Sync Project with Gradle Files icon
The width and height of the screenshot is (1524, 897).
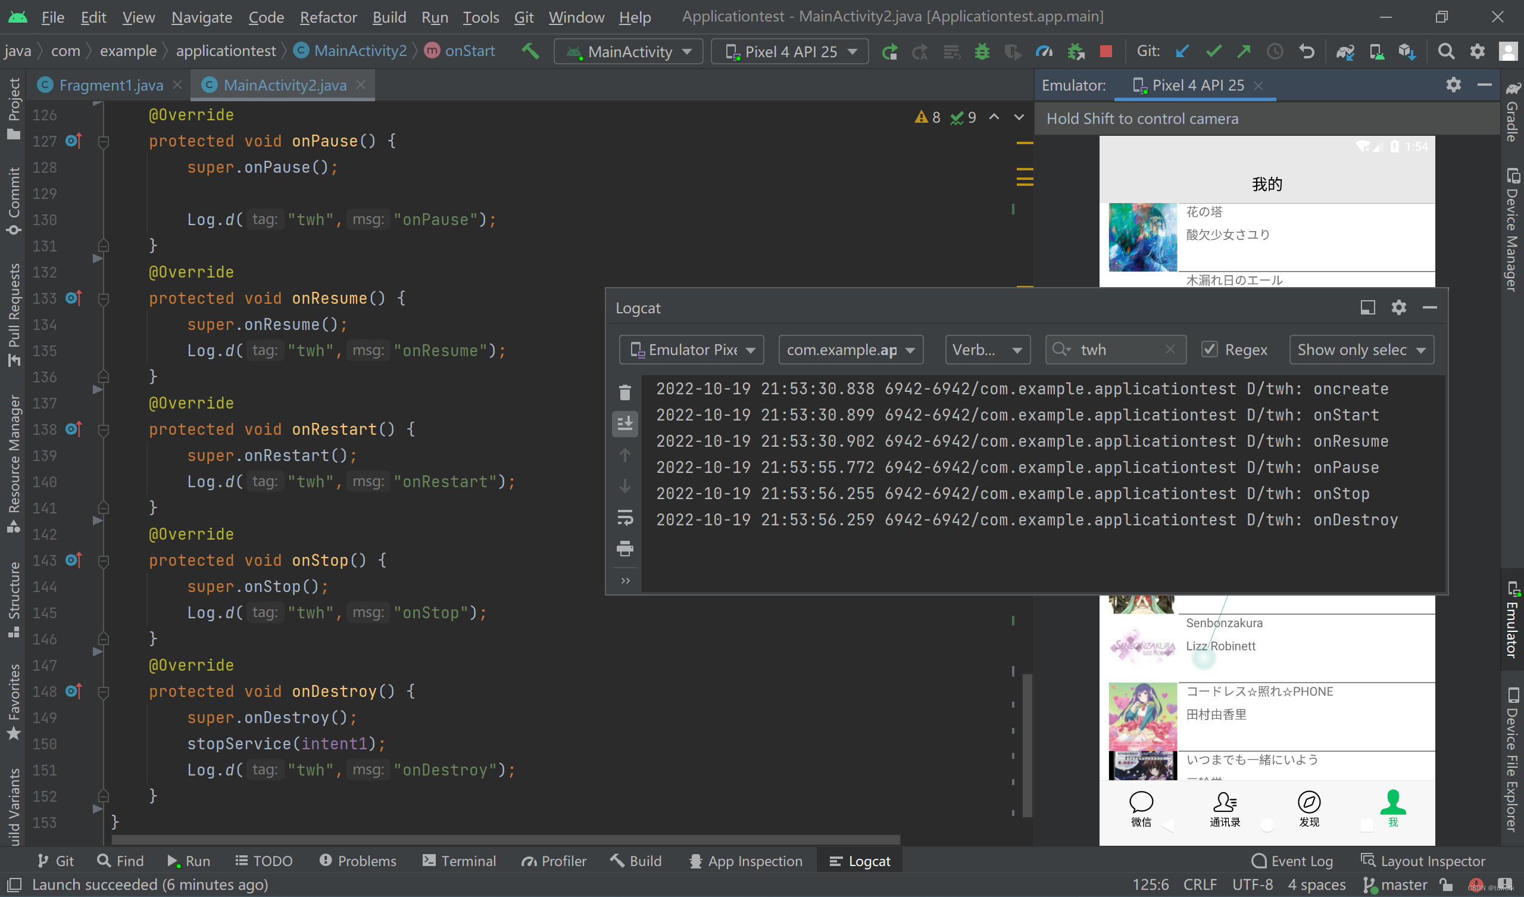(x=1345, y=52)
